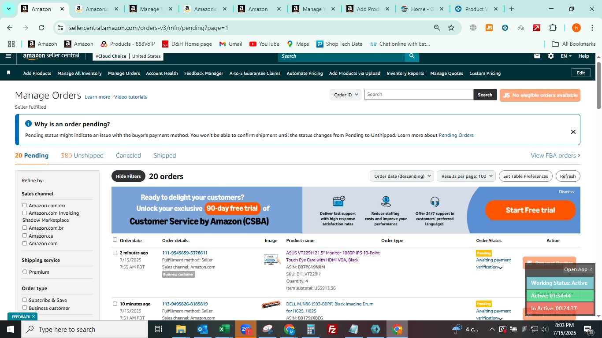Open the Seller Central hamburger menu
Image resolution: width=602 pixels, height=338 pixels.
(x=8, y=56)
